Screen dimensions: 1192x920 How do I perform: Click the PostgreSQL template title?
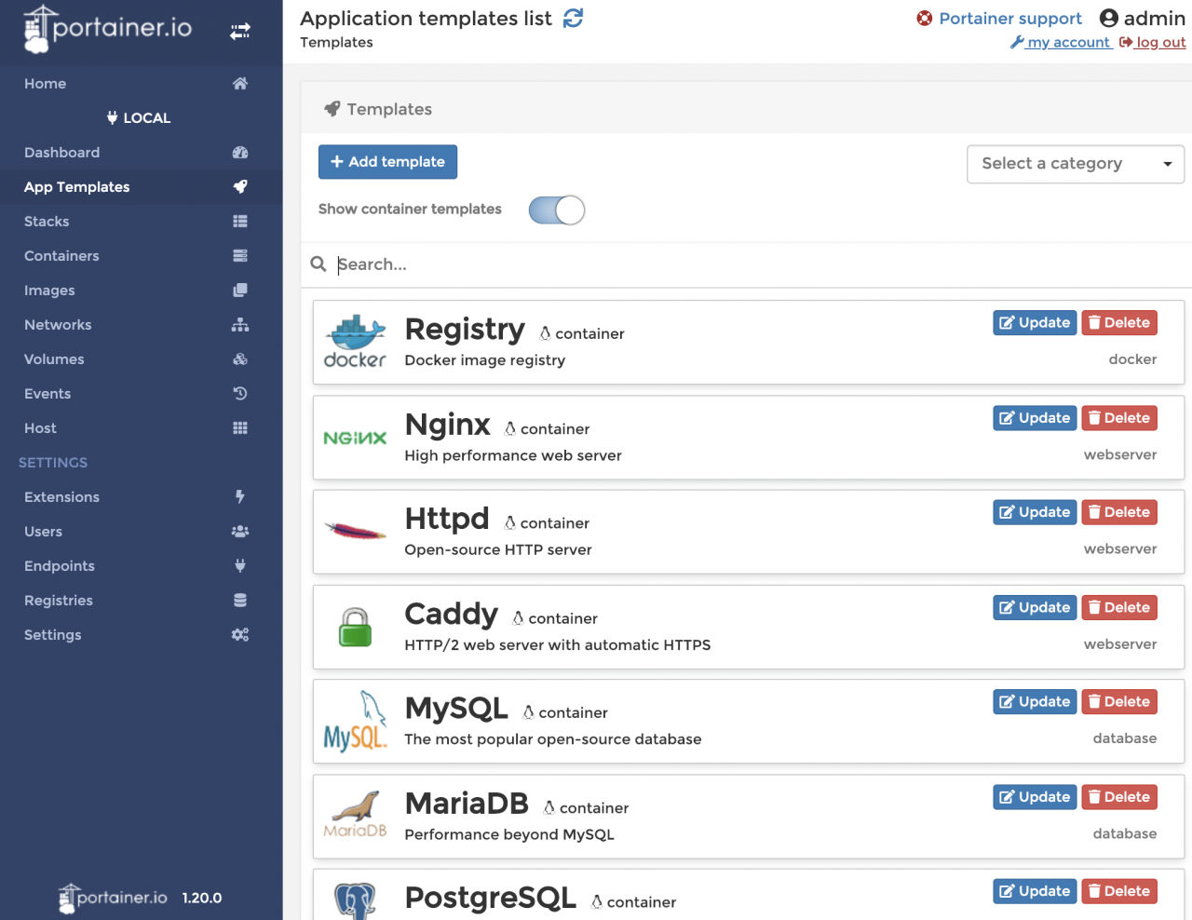pyautogui.click(x=491, y=898)
